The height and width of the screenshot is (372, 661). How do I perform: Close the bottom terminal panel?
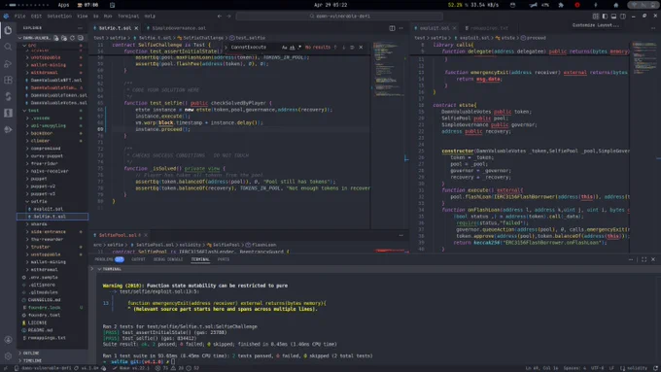point(653,259)
